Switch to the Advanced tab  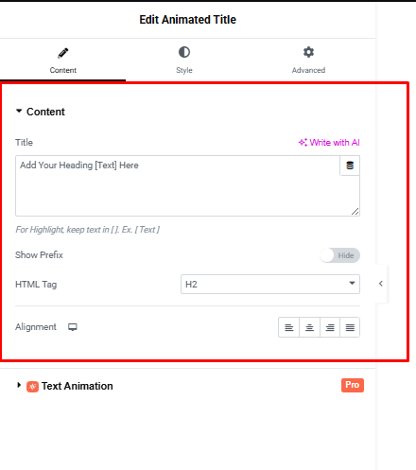tap(308, 61)
